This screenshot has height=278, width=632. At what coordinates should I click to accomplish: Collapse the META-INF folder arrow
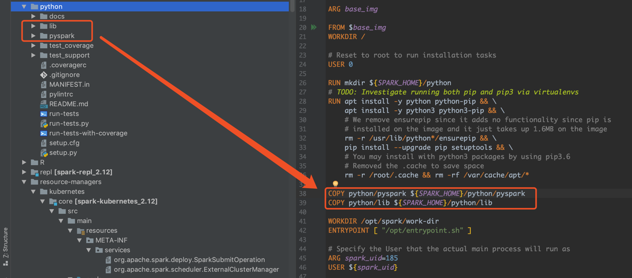click(80, 240)
